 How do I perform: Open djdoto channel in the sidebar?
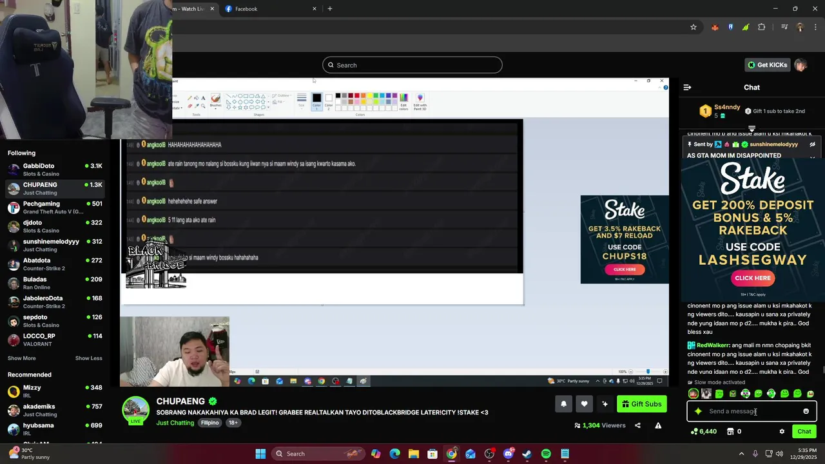coord(55,226)
